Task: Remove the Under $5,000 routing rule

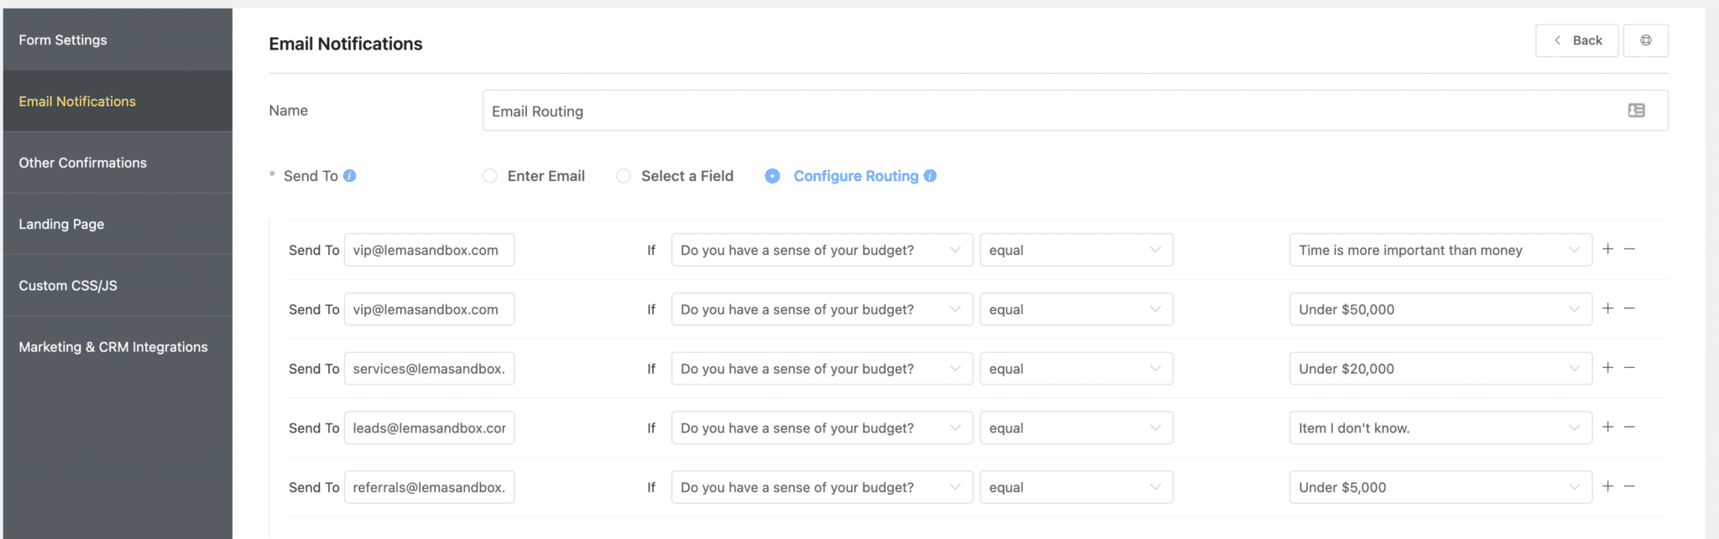Action: [x=1629, y=487]
